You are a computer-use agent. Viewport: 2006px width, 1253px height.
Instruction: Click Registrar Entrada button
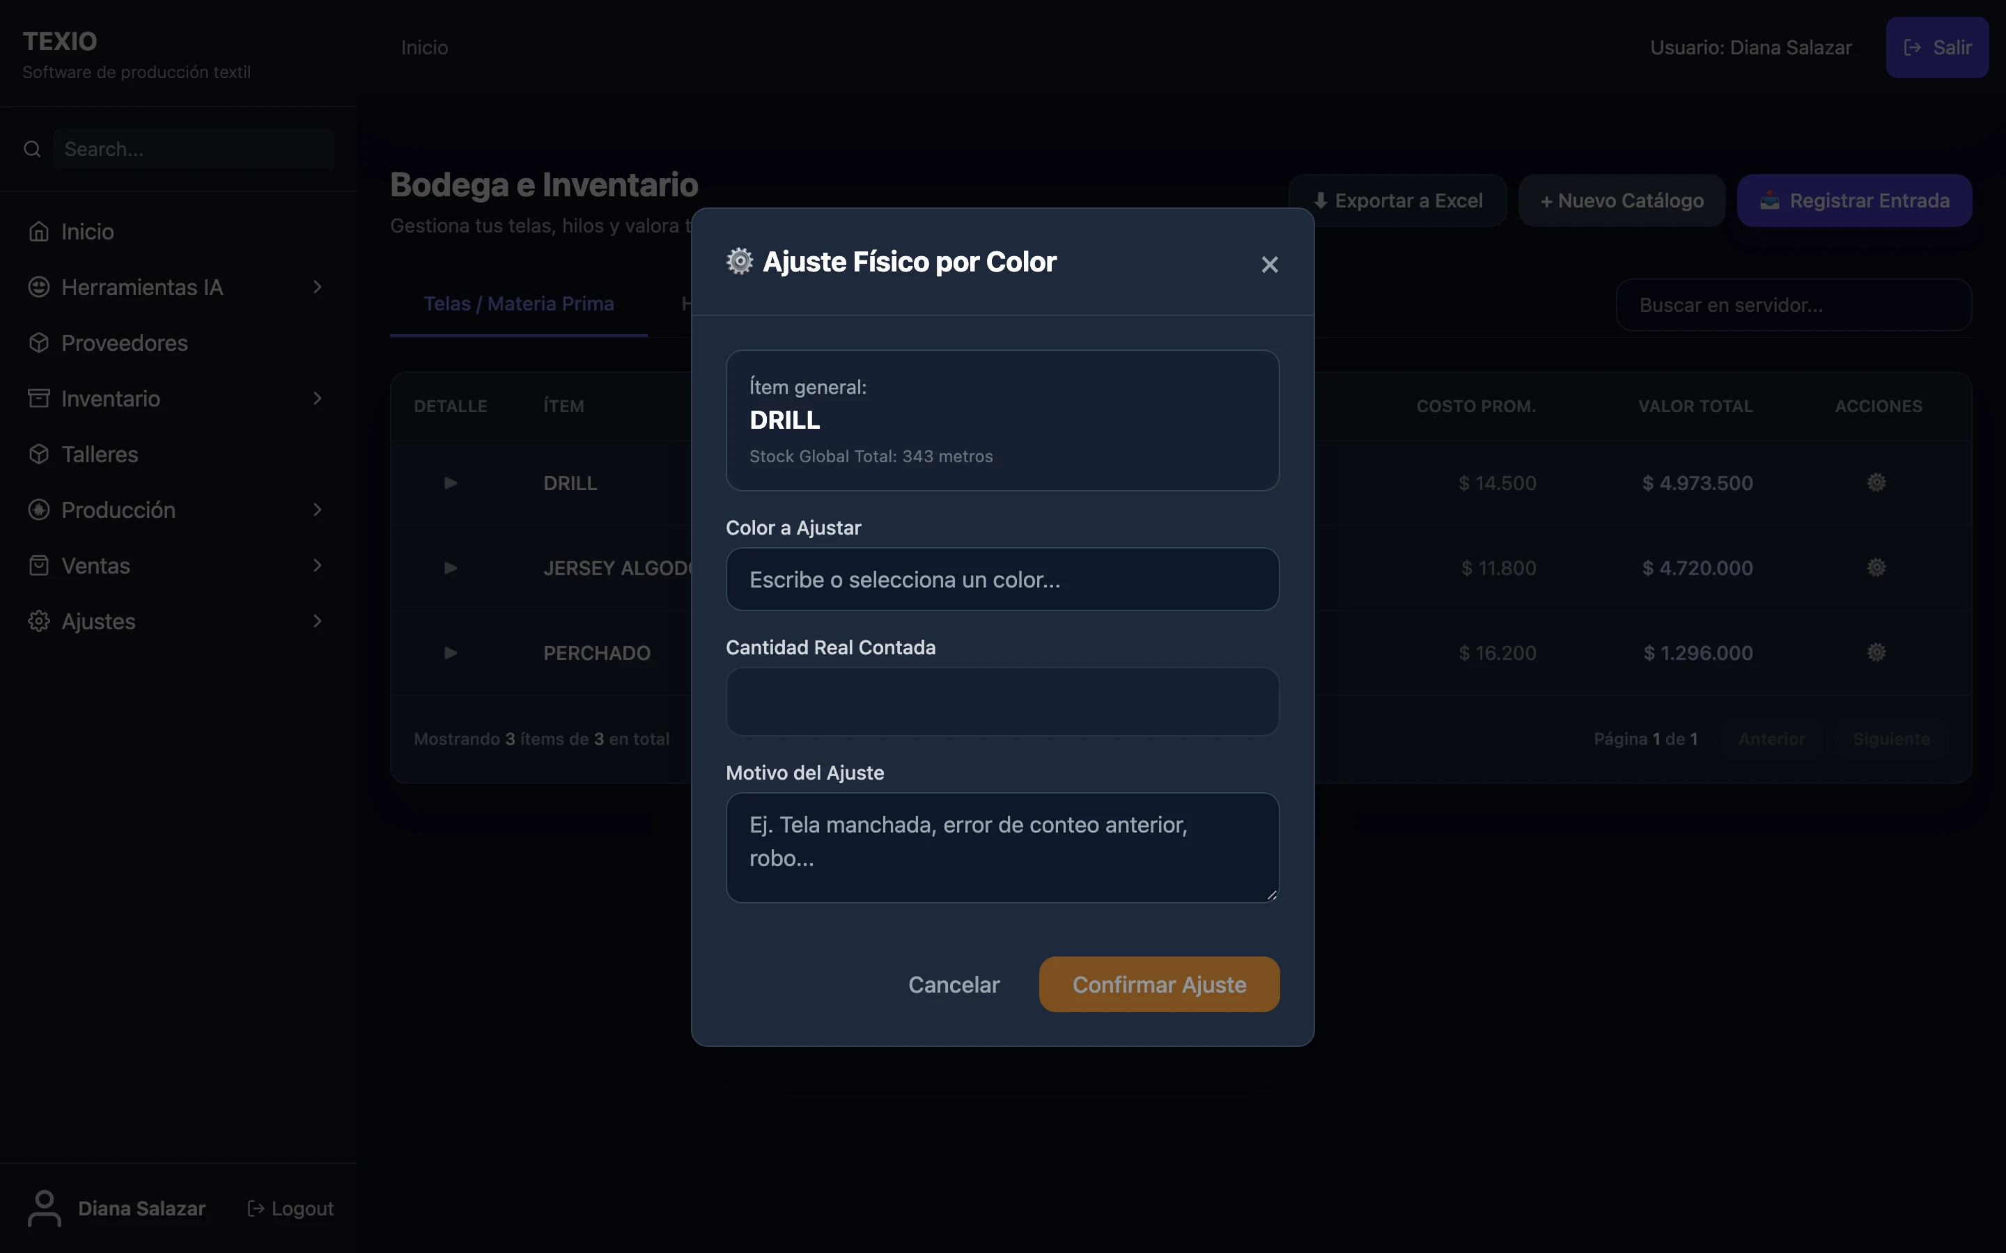click(x=1854, y=200)
